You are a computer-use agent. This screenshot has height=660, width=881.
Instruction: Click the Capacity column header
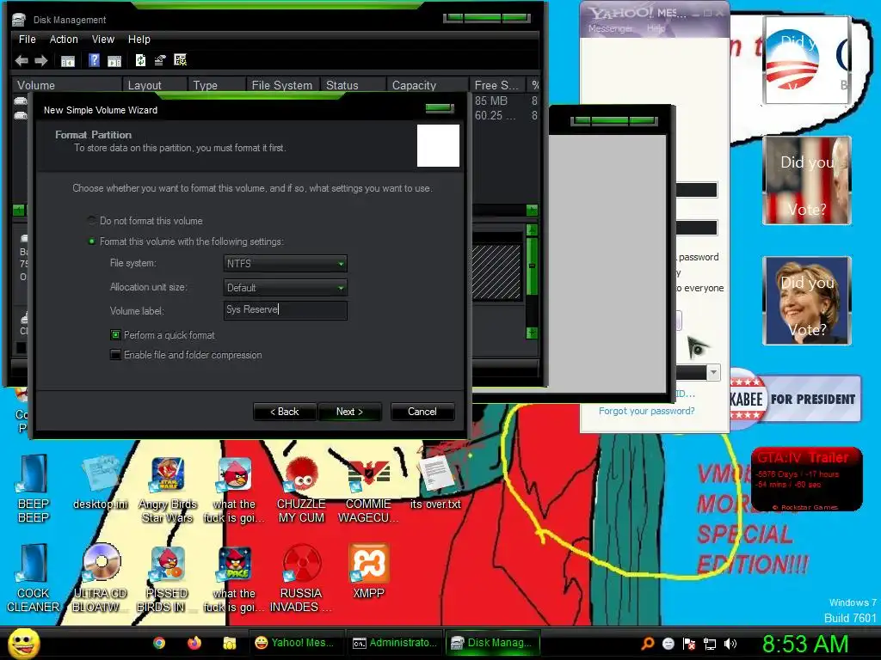pos(428,85)
